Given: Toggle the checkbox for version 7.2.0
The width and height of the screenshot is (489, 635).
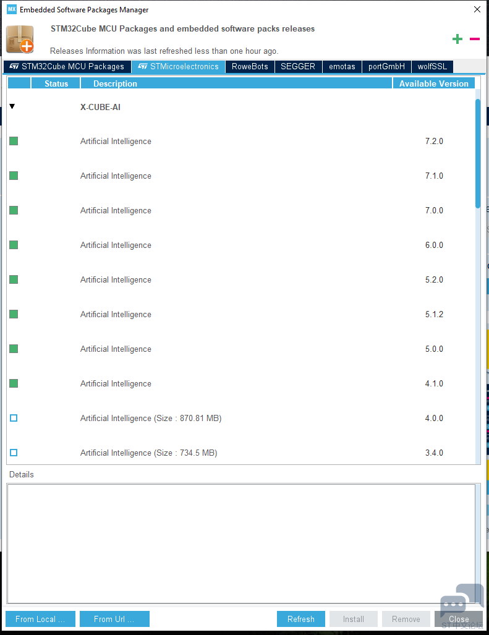Looking at the screenshot, I should (x=14, y=141).
